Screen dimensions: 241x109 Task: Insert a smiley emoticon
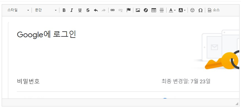pyautogui.click(x=192, y=10)
